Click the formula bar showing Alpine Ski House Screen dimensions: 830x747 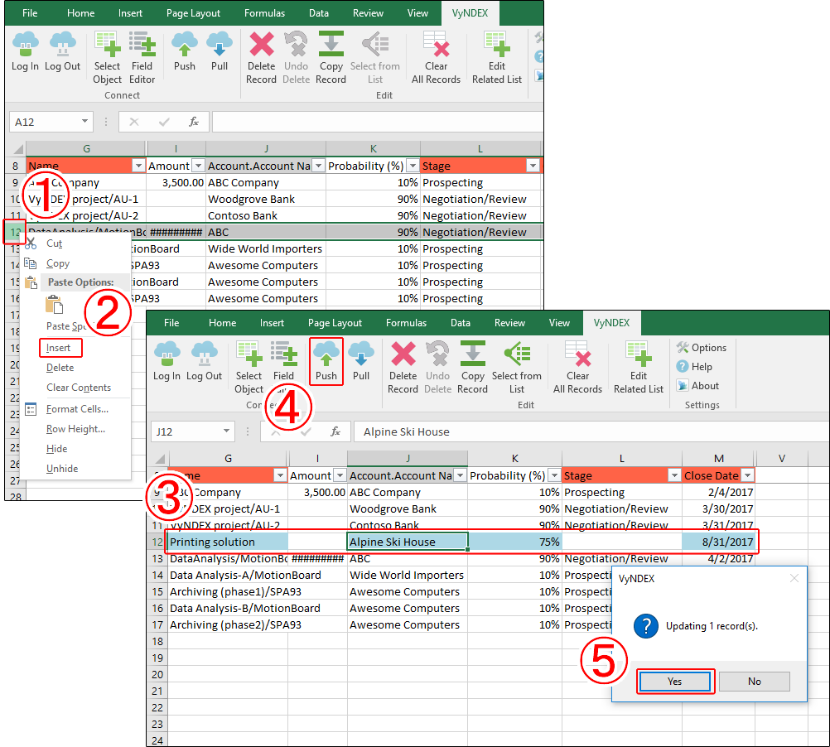pos(591,431)
